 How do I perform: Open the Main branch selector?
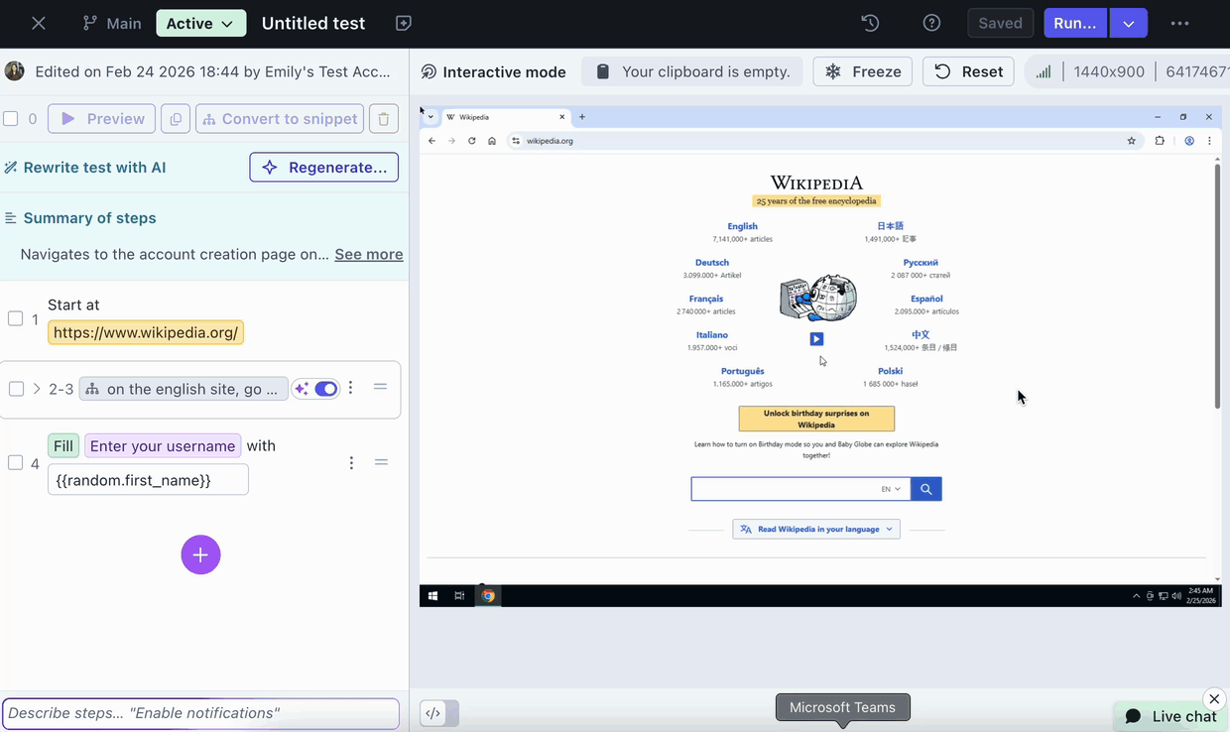[111, 23]
